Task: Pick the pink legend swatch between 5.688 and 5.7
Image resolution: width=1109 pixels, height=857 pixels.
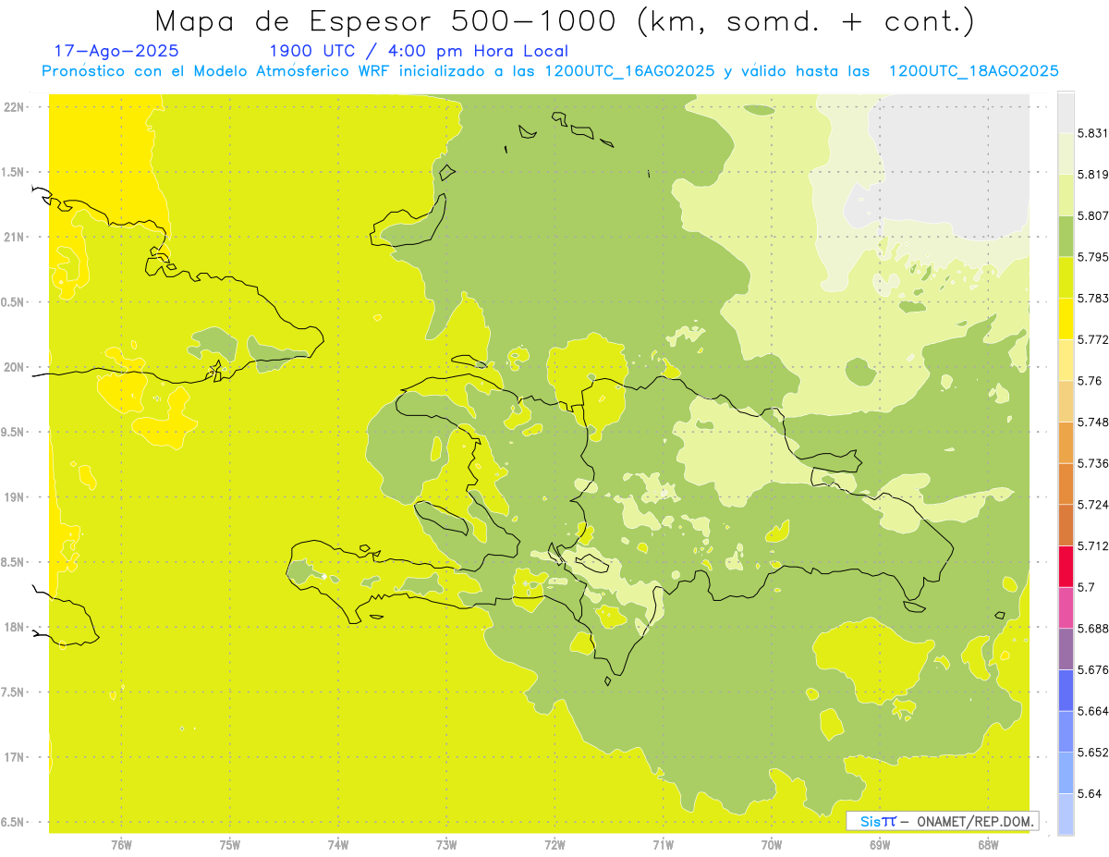Action: 1066,607
